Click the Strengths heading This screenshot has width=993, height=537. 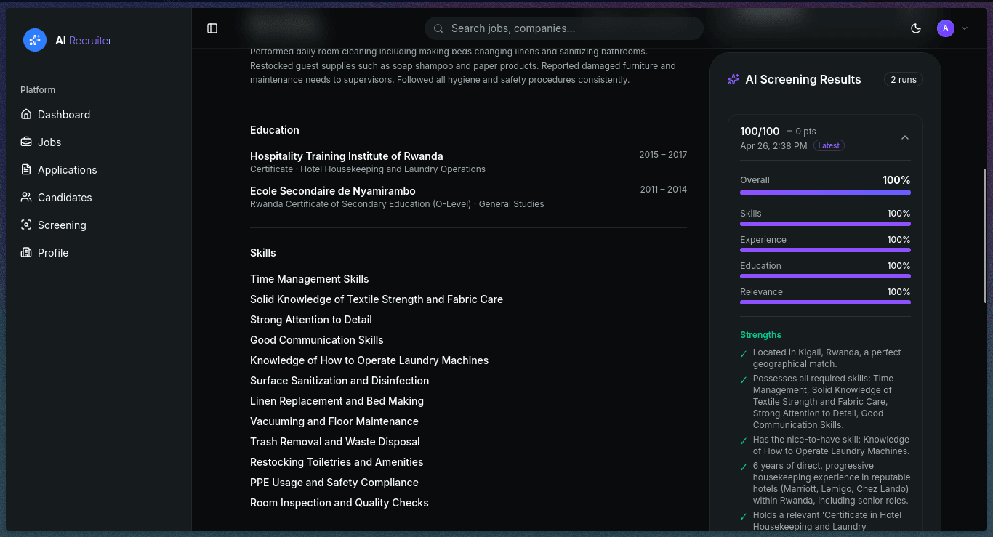(x=760, y=335)
